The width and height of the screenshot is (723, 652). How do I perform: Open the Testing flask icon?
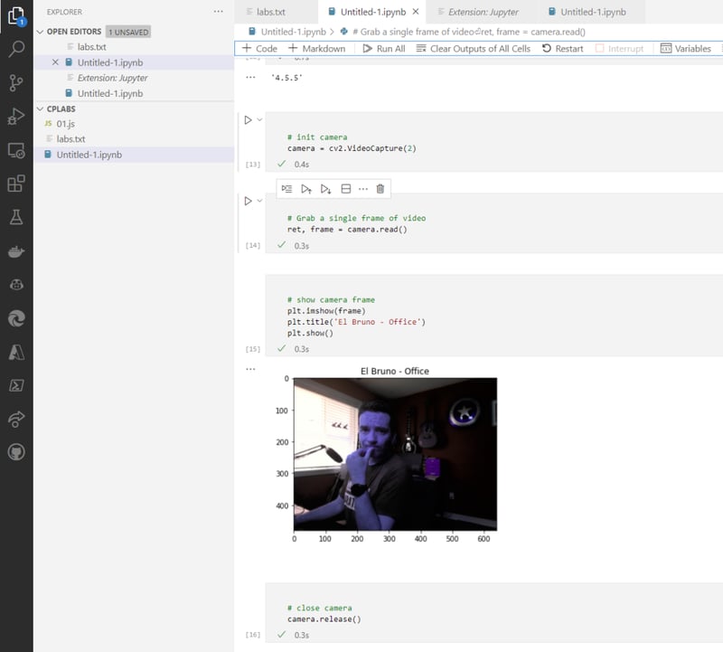[16, 217]
